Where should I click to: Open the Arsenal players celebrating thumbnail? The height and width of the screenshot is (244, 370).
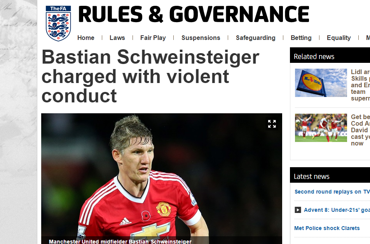[x=321, y=128]
